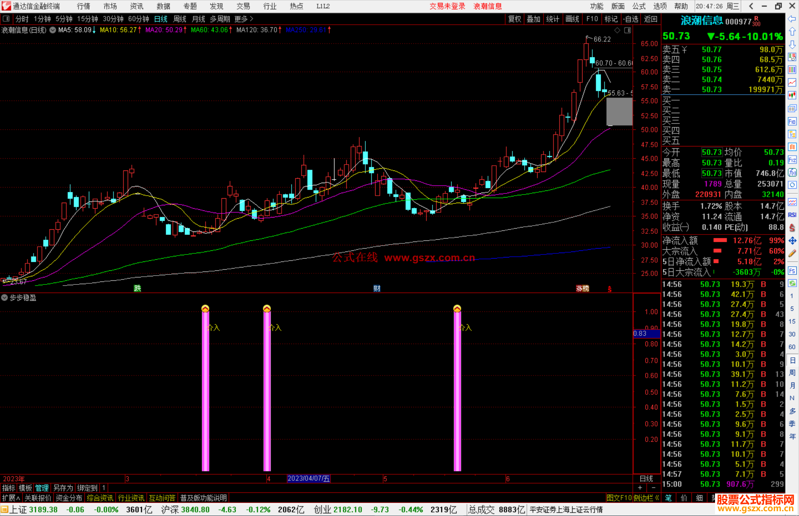The width and height of the screenshot is (799, 516).
Task: Open the 行情 menu
Action: click(84, 6)
